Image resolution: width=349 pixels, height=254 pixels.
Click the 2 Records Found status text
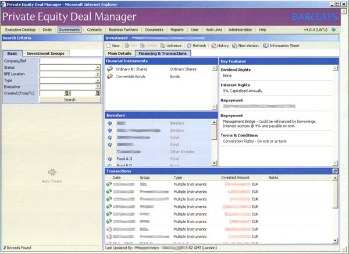coord(17,248)
